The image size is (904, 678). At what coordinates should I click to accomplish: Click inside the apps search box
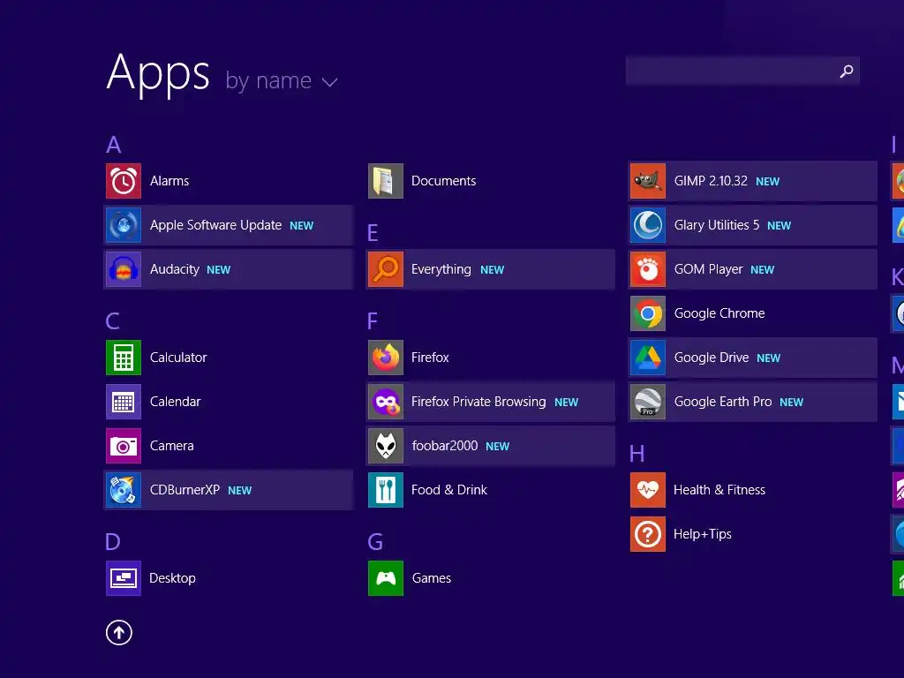[x=742, y=72]
